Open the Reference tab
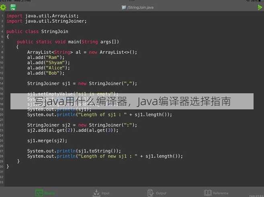The width and height of the screenshot is (264, 197). point(216,193)
